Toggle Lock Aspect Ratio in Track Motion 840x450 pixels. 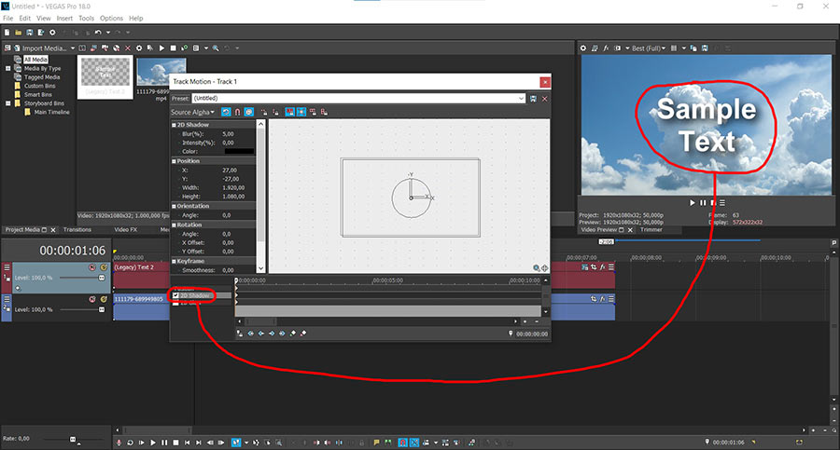point(290,112)
